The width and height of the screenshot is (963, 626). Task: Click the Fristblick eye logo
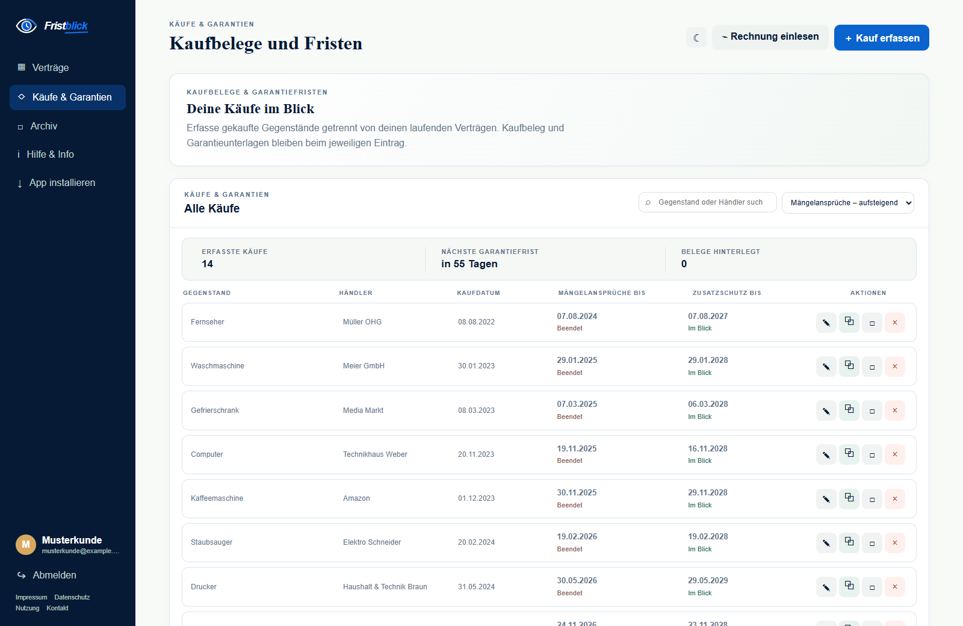coord(26,26)
